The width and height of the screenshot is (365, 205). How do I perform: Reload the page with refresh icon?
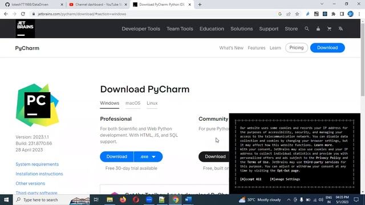tap(23, 14)
